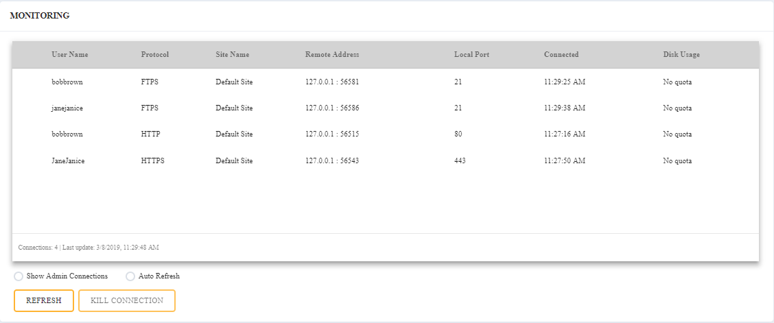Sort by User Name column header
The width and height of the screenshot is (774, 323).
point(69,55)
